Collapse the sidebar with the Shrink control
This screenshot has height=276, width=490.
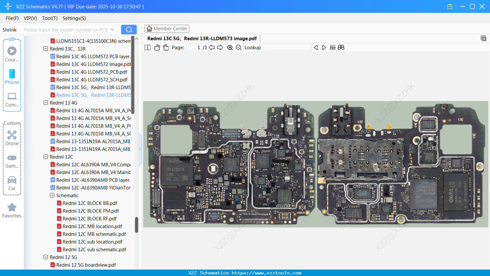9,29
